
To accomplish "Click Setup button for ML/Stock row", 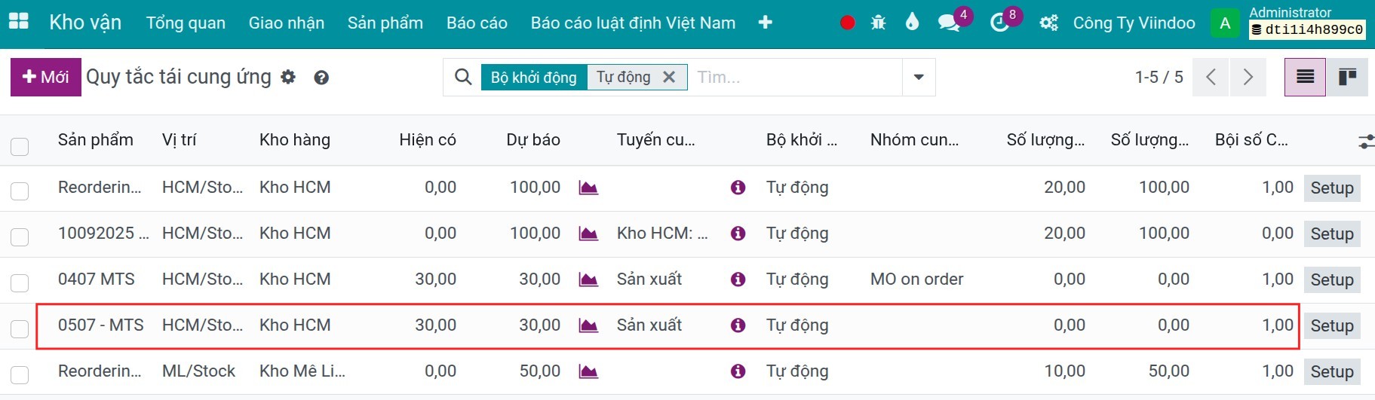I will 1332,371.
